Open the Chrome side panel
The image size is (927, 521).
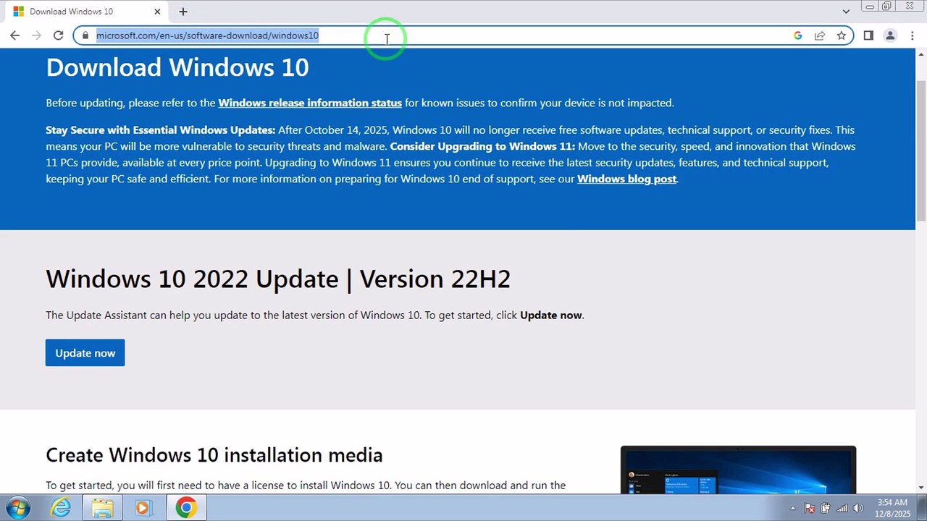[x=868, y=35]
